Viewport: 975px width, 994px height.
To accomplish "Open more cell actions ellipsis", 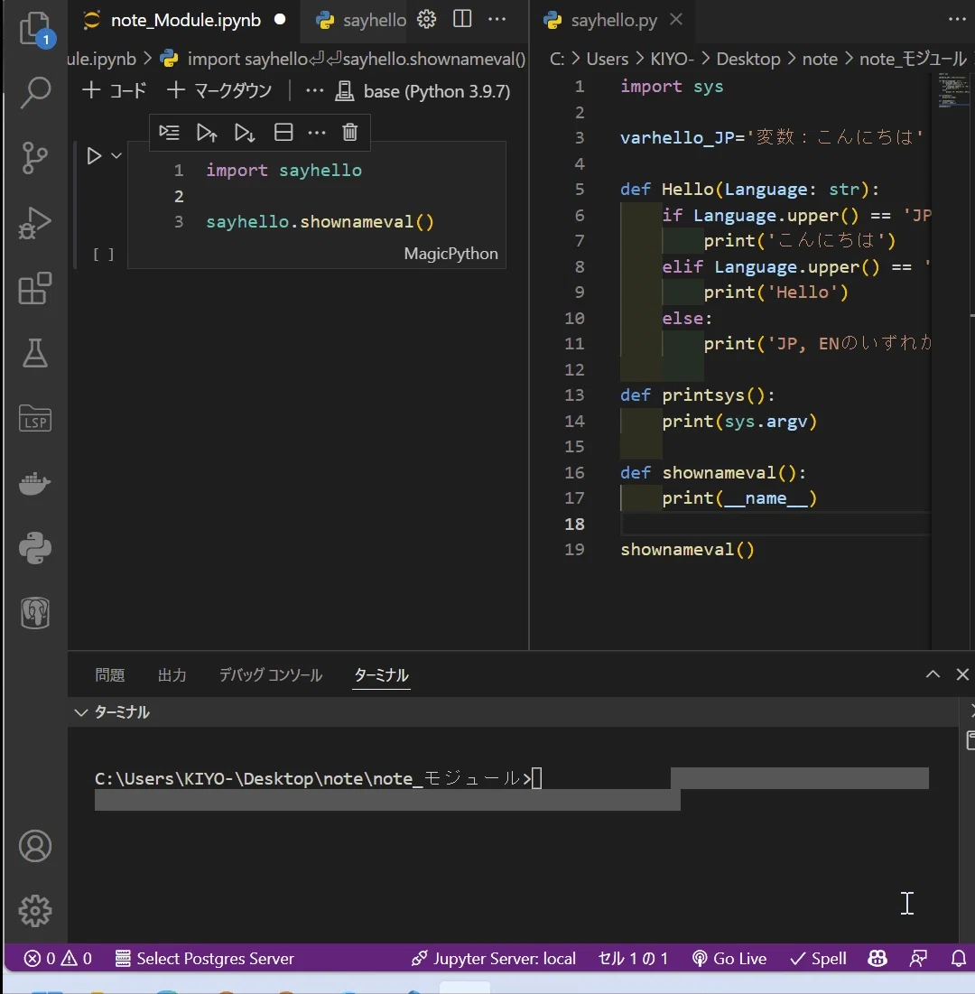I will 316,133.
